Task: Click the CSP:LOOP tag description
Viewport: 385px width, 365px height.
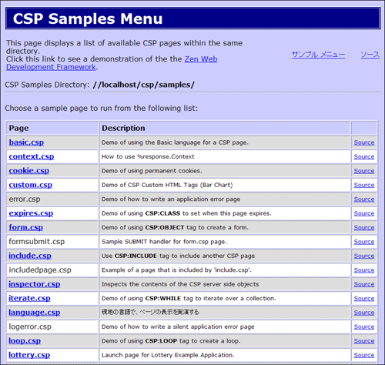Action: [x=171, y=341]
